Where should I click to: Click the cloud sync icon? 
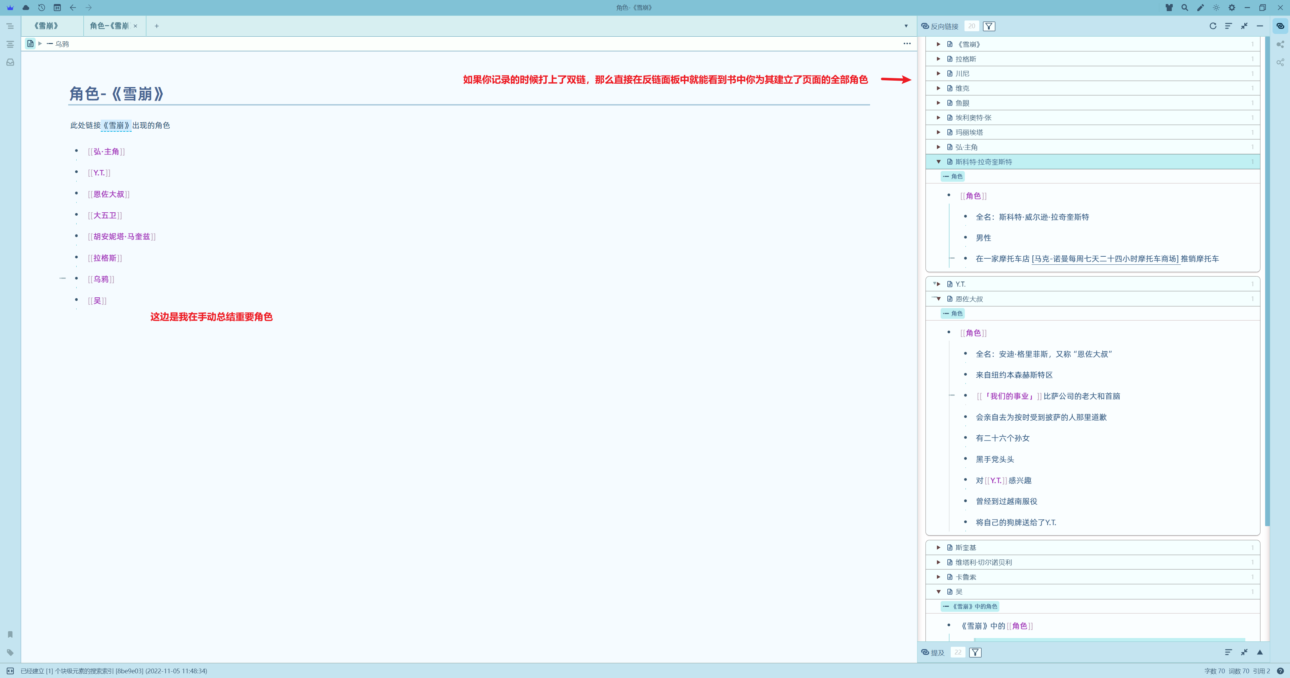click(x=26, y=7)
